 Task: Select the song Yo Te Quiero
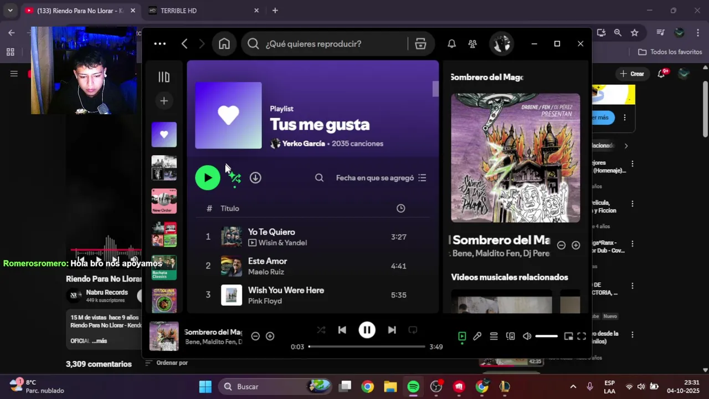coord(271,232)
